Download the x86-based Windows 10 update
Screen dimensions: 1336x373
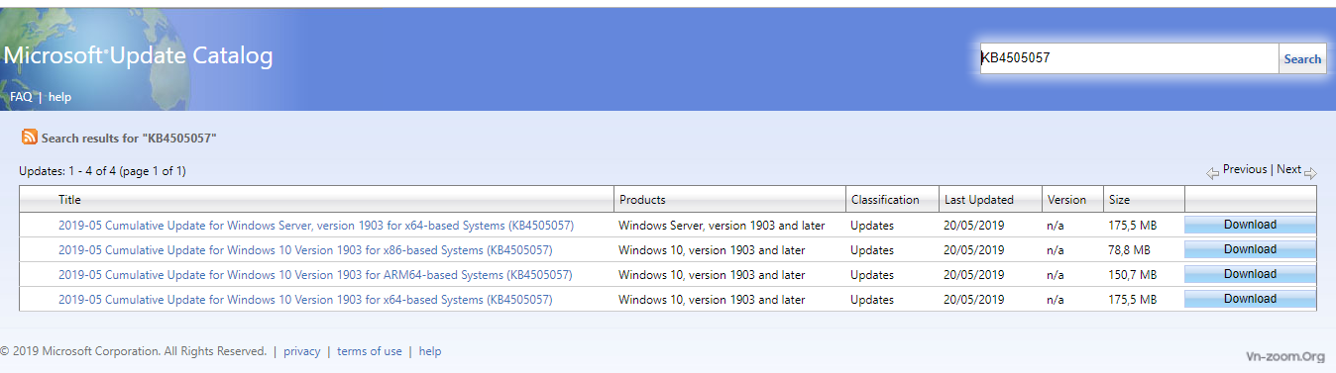point(1250,249)
